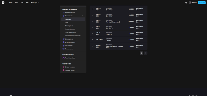Click the May 15, 2020 date cell
Screen dimensions: 207x96
[99, 46]
